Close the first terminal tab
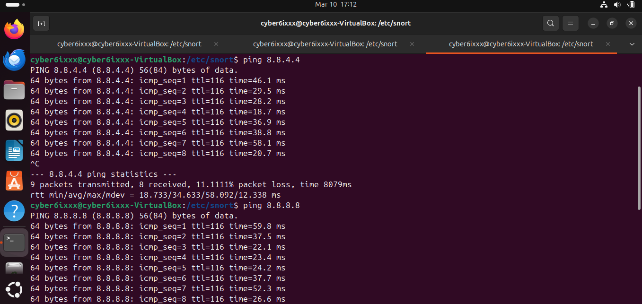642x304 pixels. (x=216, y=44)
